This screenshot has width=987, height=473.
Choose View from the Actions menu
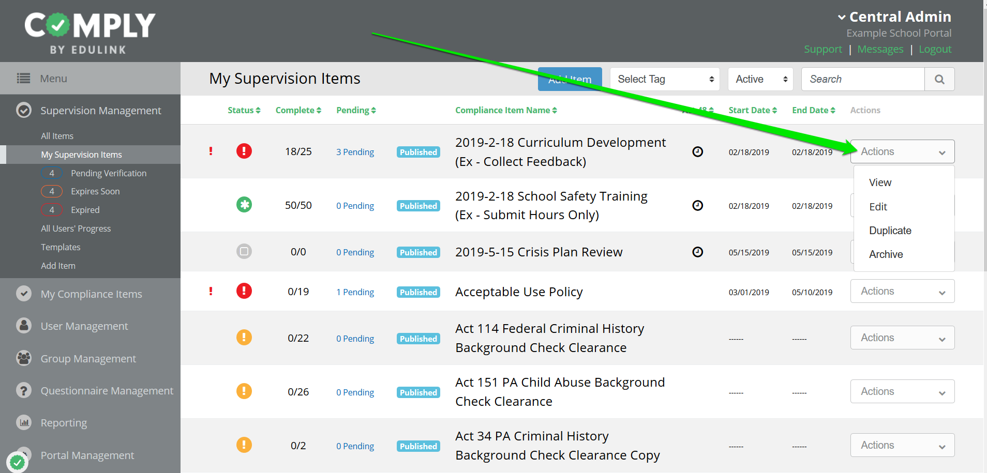[880, 182]
